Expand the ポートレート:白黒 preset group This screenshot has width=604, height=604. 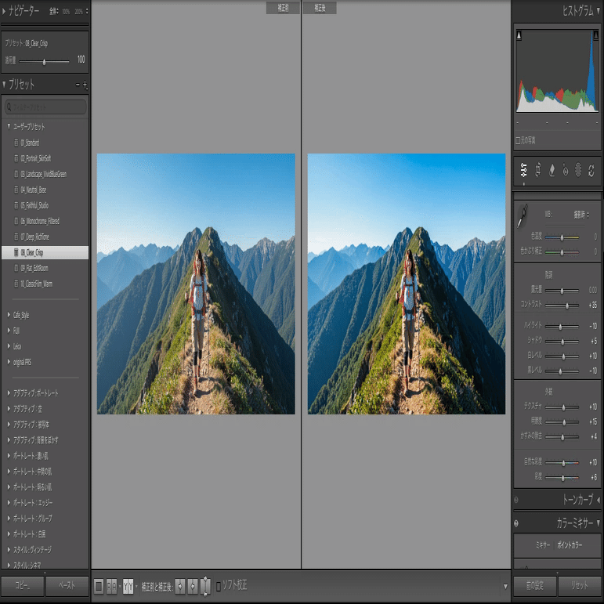pos(9,534)
